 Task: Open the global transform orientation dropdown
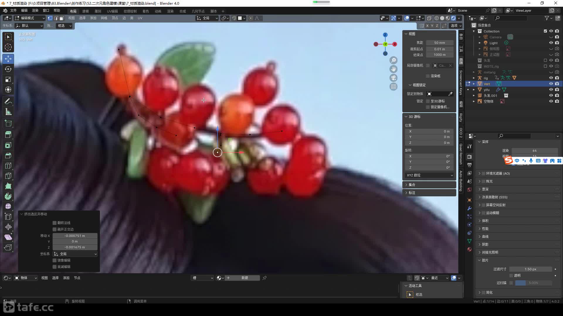click(x=207, y=18)
